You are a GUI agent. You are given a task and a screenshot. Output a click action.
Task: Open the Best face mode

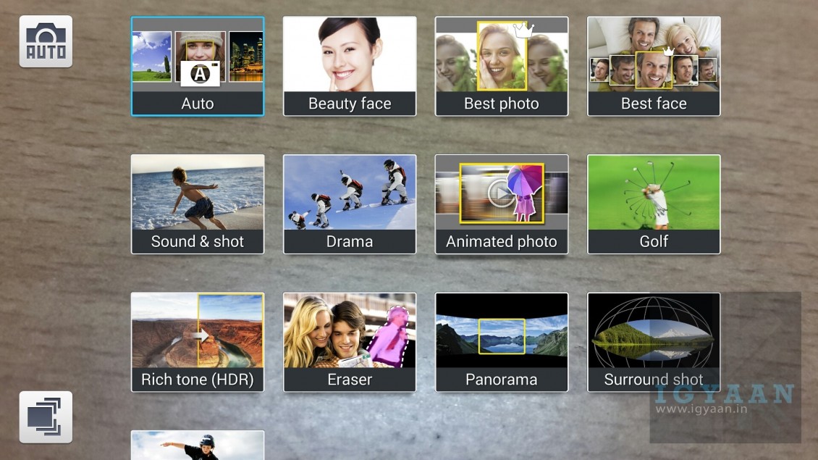(x=654, y=67)
